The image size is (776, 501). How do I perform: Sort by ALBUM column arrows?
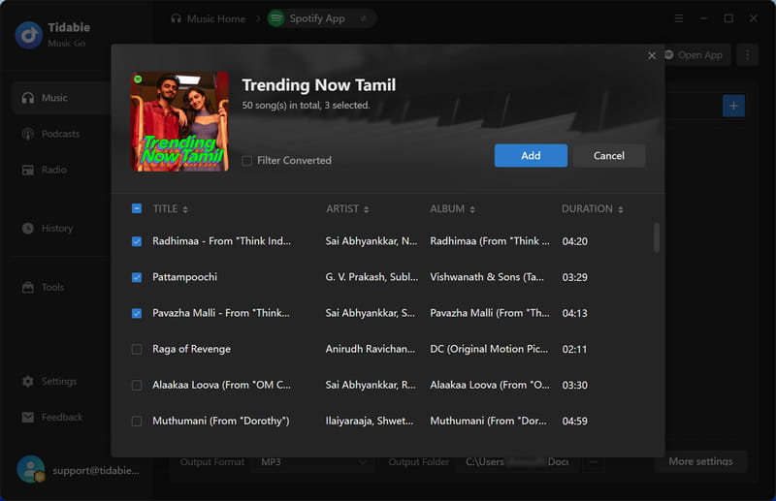click(x=472, y=209)
